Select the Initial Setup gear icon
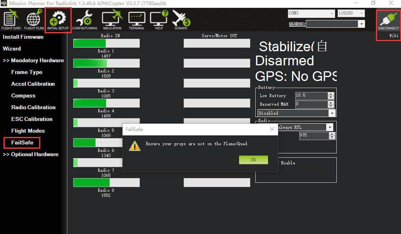401x234 pixels. (x=58, y=20)
